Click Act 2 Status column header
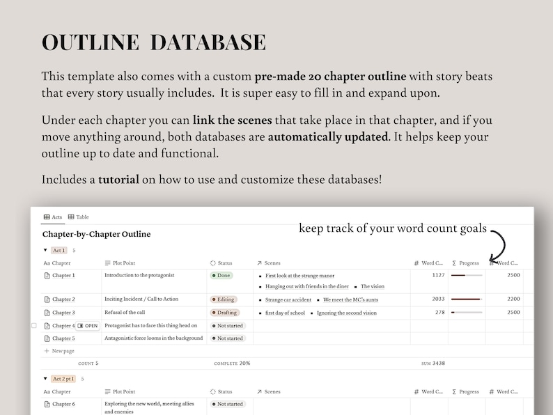This screenshot has width=553, height=415. click(221, 392)
